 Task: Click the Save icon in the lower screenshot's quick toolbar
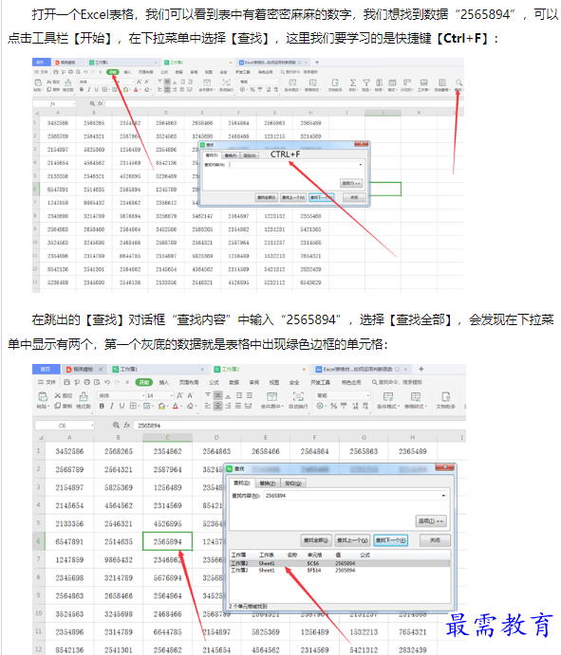point(67,382)
